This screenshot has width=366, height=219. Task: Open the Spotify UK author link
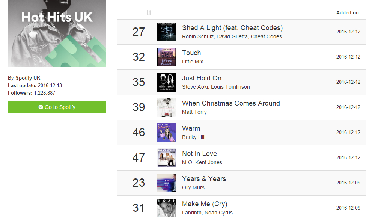point(28,78)
